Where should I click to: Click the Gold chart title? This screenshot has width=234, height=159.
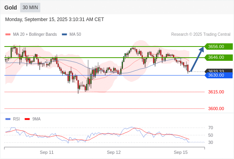11,8
